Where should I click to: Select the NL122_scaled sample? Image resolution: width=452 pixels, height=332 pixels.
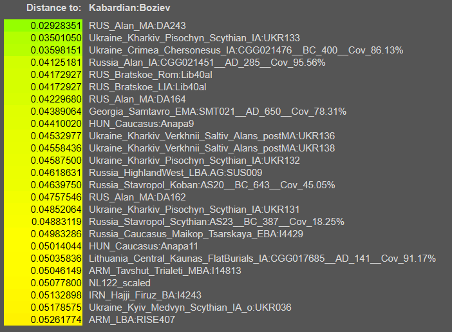coord(120,283)
